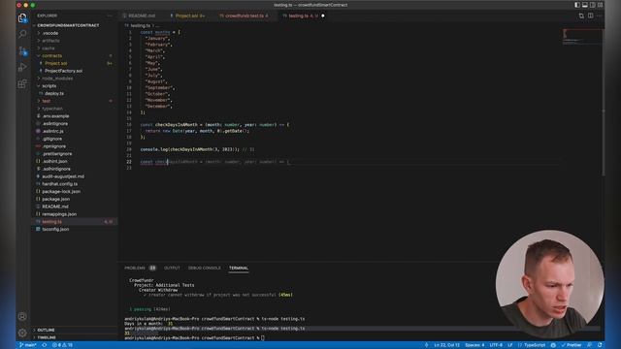Open ProjectFactory.sol file
Viewport: 621px width, 349px height.
[75, 71]
